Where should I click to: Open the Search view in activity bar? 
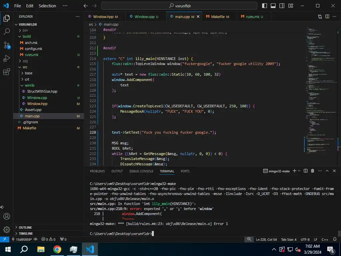(x=7, y=32)
